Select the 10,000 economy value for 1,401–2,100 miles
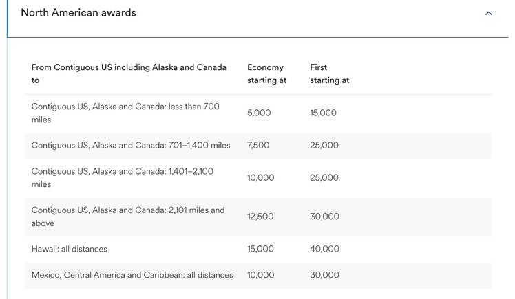This screenshot has height=299, width=515. click(x=260, y=178)
